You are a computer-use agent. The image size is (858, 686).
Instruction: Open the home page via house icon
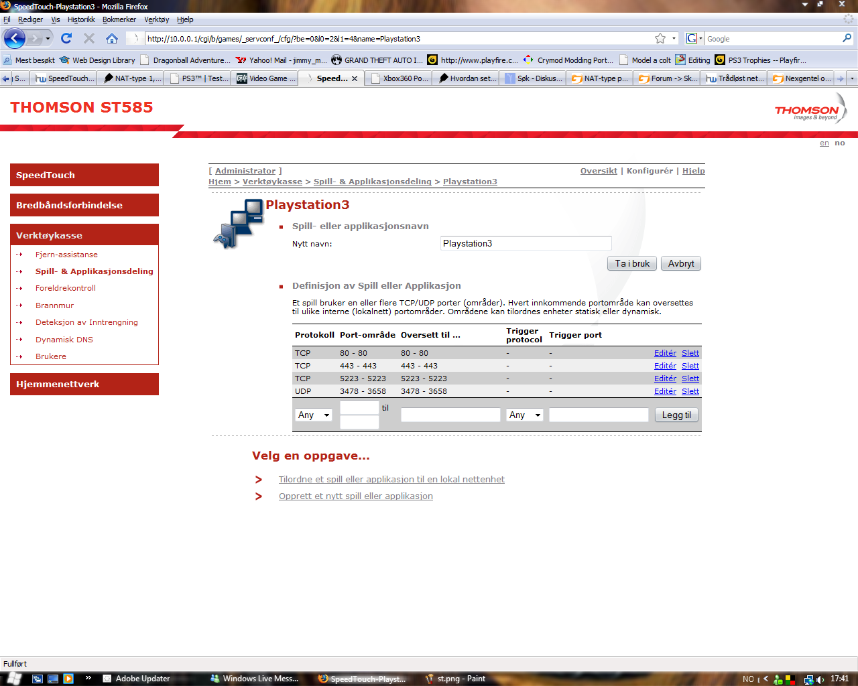point(112,38)
